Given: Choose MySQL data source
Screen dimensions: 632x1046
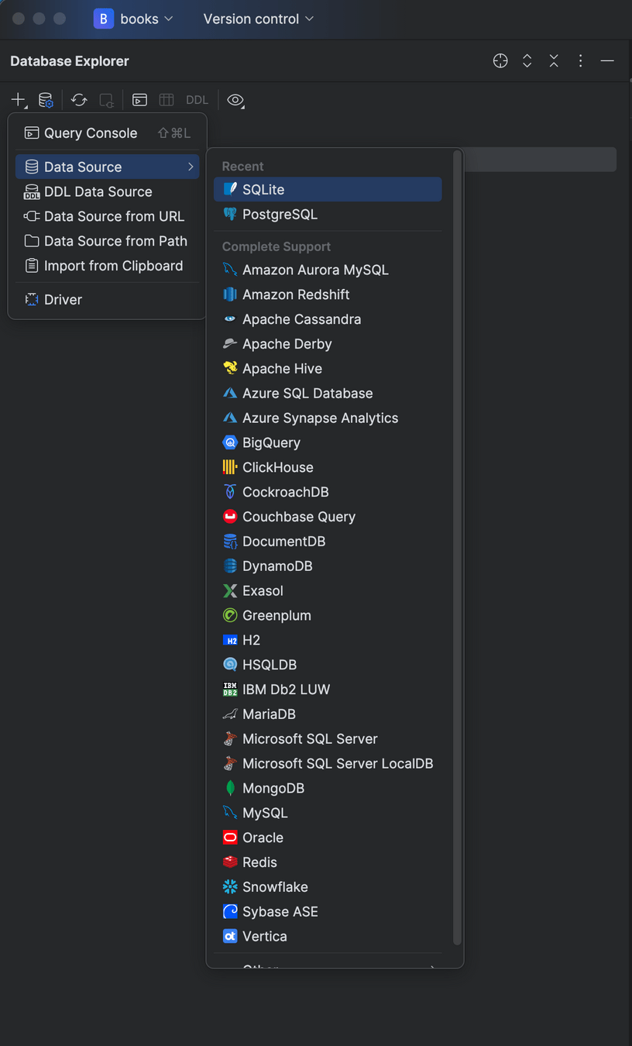Looking at the screenshot, I should coord(328,814).
